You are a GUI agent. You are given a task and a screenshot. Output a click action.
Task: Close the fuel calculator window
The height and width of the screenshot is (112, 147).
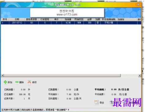point(138,5)
